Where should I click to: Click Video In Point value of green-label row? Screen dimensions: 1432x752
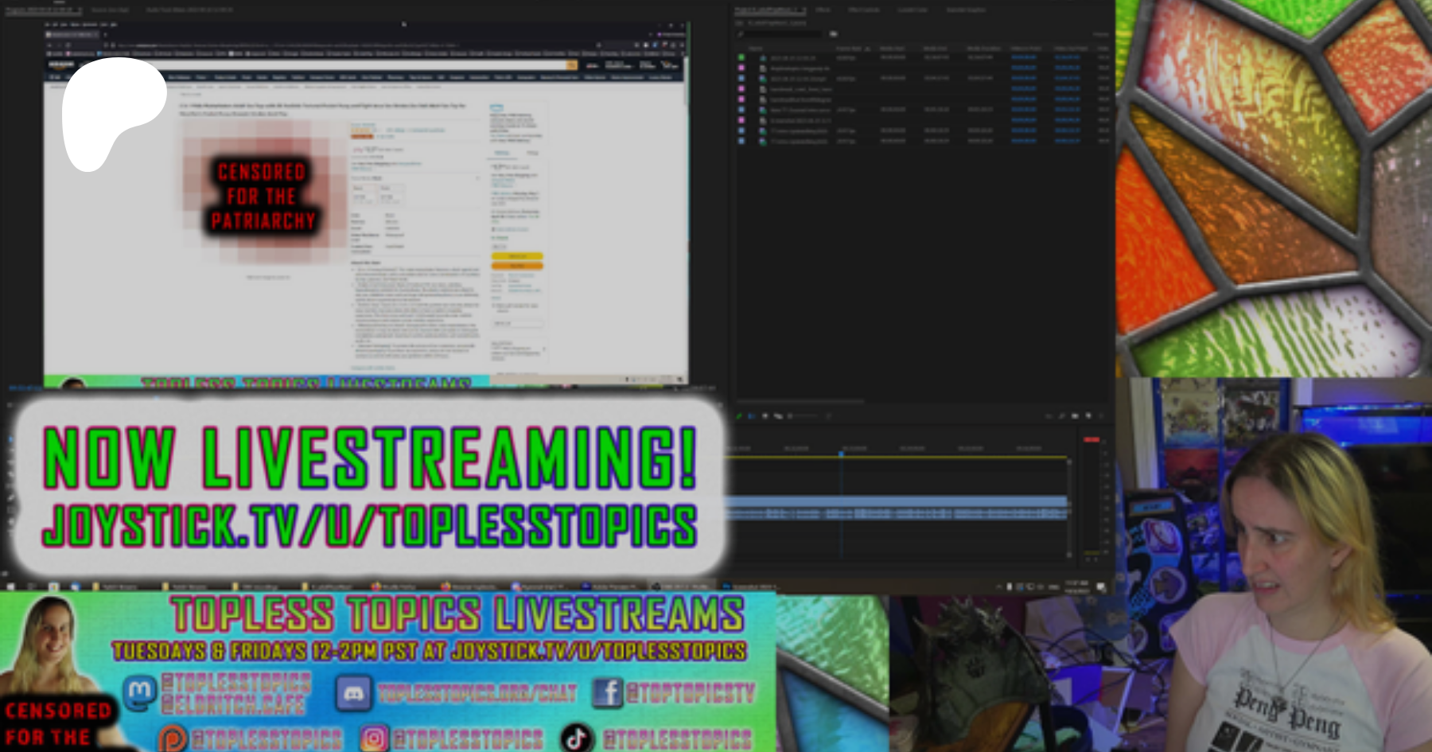[x=1024, y=58]
